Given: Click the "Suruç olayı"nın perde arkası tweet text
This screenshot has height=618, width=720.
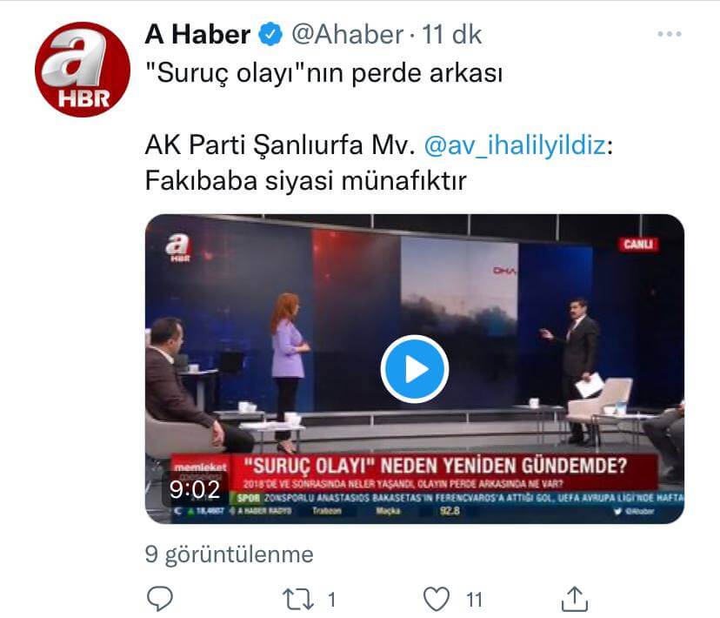Looking at the screenshot, I should (323, 73).
